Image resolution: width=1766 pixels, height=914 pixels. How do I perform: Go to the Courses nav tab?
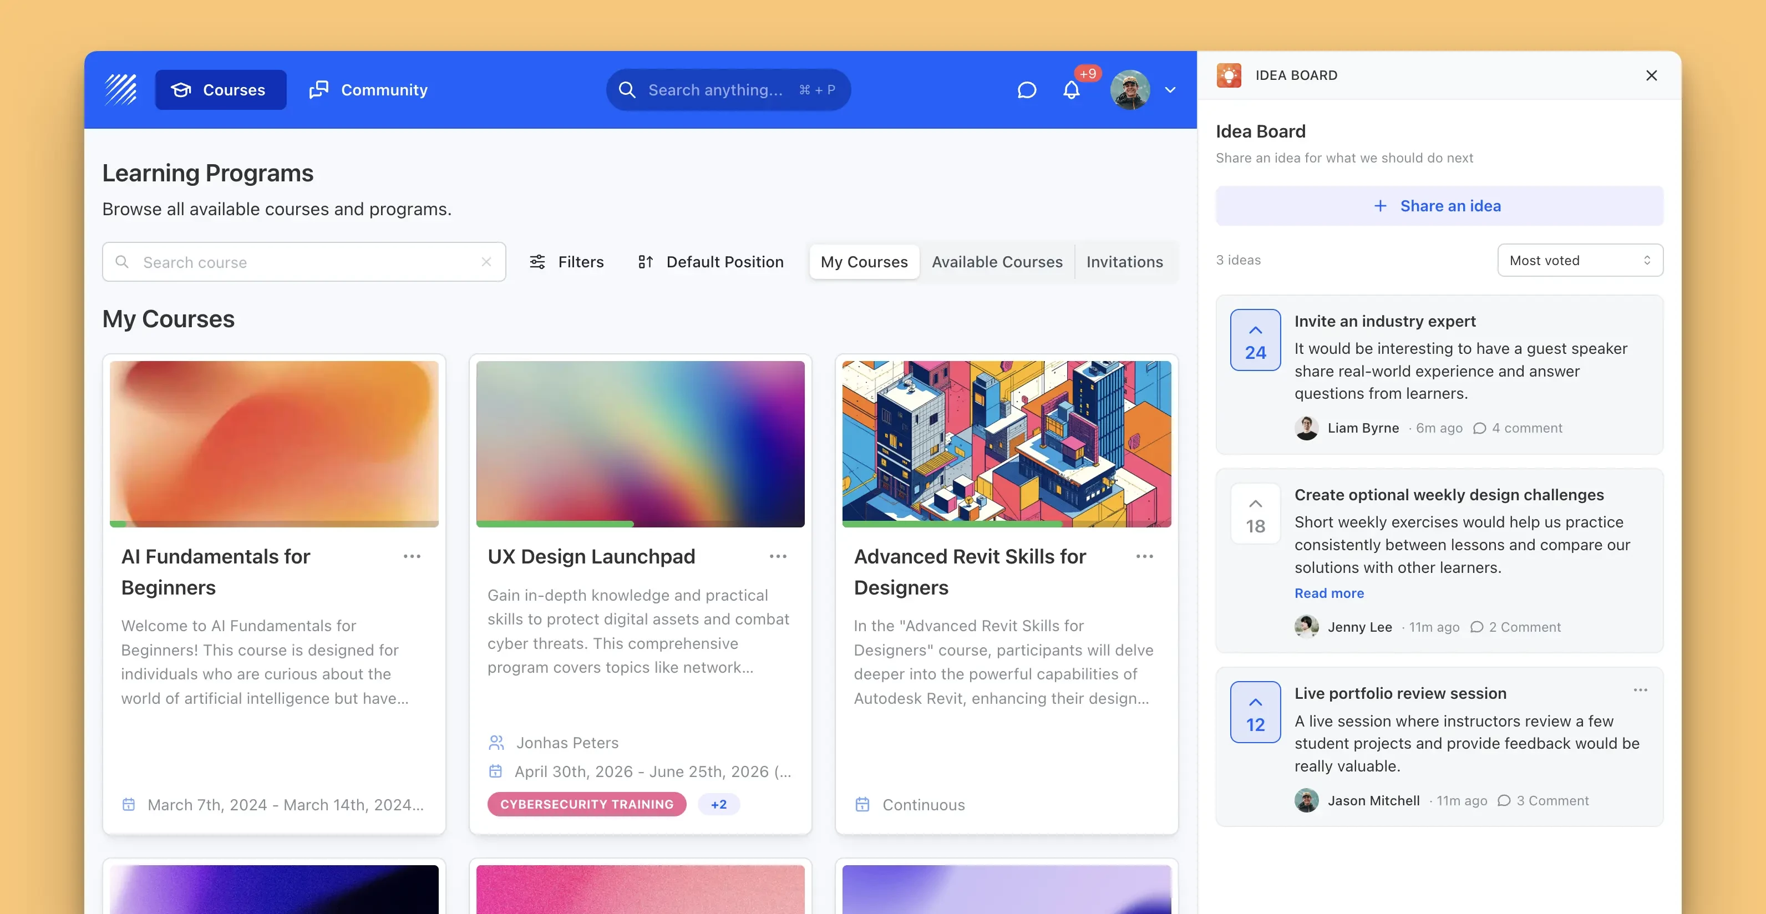(x=221, y=90)
